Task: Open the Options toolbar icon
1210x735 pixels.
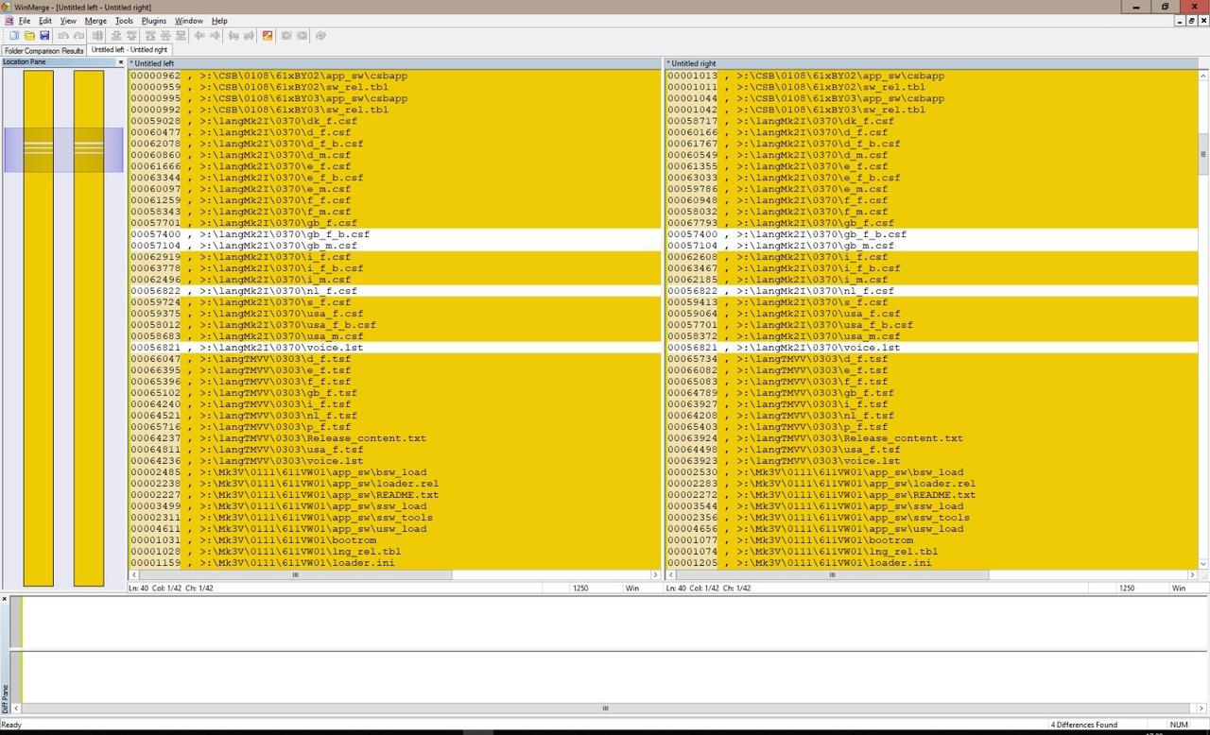Action: click(268, 36)
